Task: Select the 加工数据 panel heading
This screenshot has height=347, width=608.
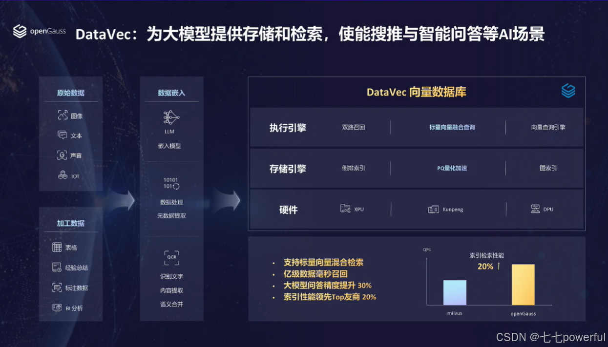Action: [x=71, y=223]
